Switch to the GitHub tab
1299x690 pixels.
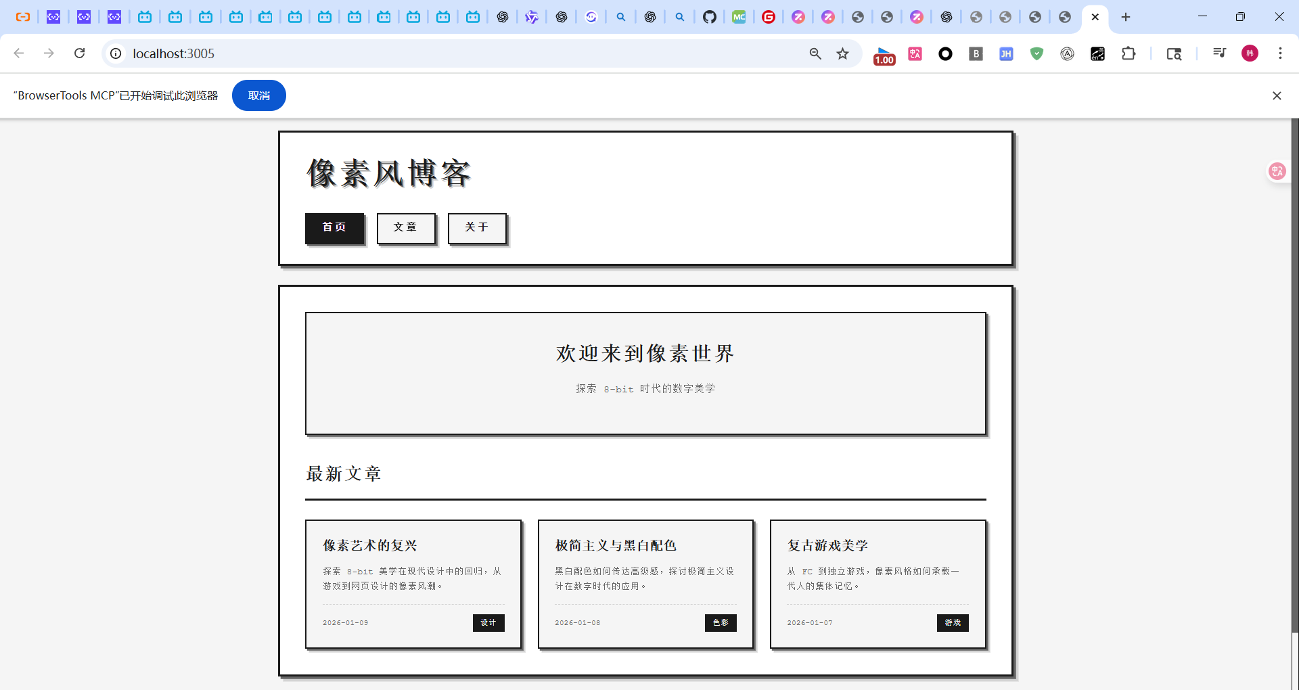coord(709,17)
